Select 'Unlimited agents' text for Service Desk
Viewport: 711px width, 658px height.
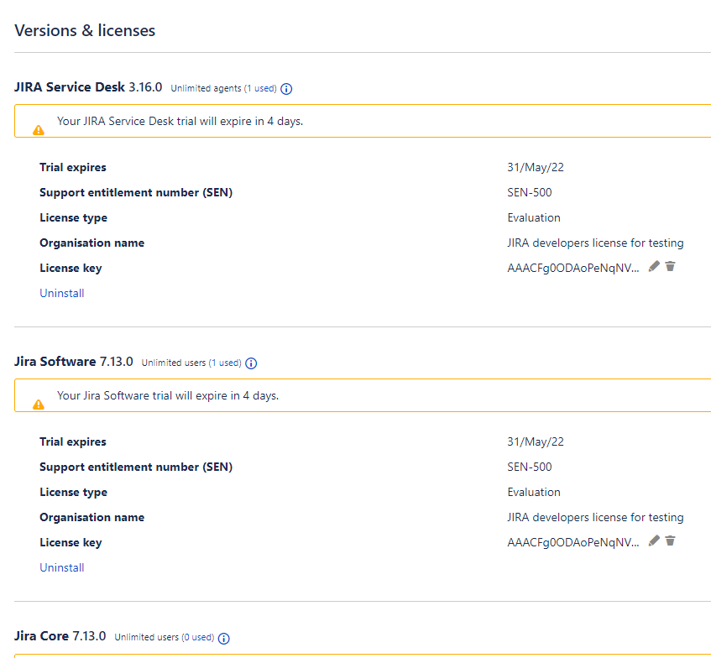pyautogui.click(x=206, y=88)
